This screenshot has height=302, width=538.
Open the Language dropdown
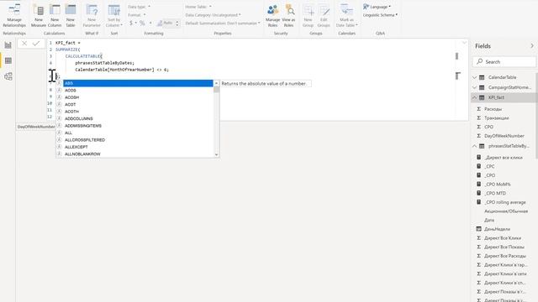click(377, 7)
